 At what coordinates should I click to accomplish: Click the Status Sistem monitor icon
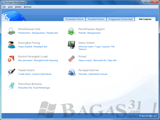[x=71, y=45]
